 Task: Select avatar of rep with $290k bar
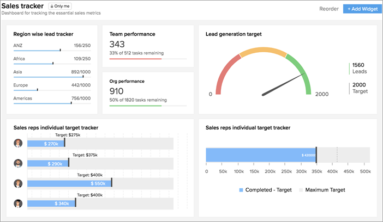(18, 163)
